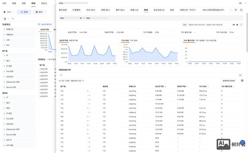The image size is (248, 153).
Task: Expand the 传输方向 quick filter
Action: pyautogui.click(x=19, y=29)
